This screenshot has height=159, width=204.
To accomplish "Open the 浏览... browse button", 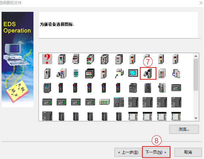I will tap(184, 129).
